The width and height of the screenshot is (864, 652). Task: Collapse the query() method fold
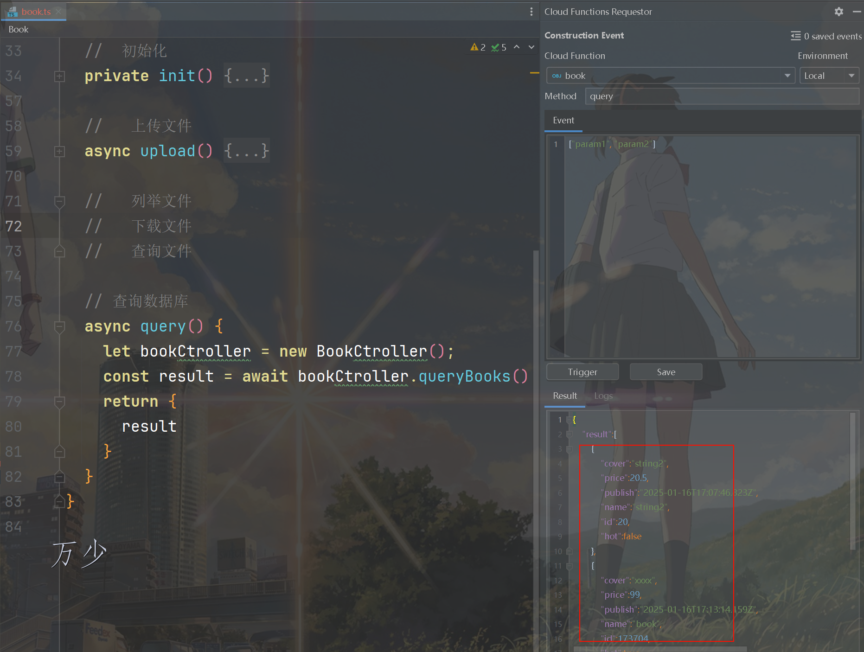(59, 326)
